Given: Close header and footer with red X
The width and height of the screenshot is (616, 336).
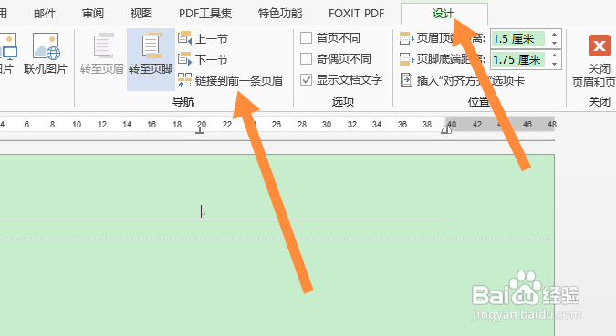Looking at the screenshot, I should 599,46.
